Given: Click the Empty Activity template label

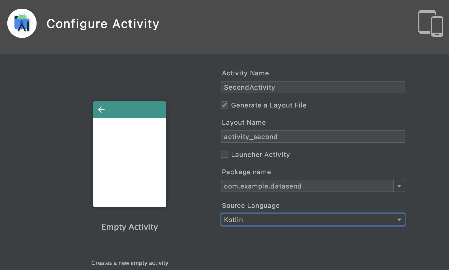Looking at the screenshot, I should 130,227.
